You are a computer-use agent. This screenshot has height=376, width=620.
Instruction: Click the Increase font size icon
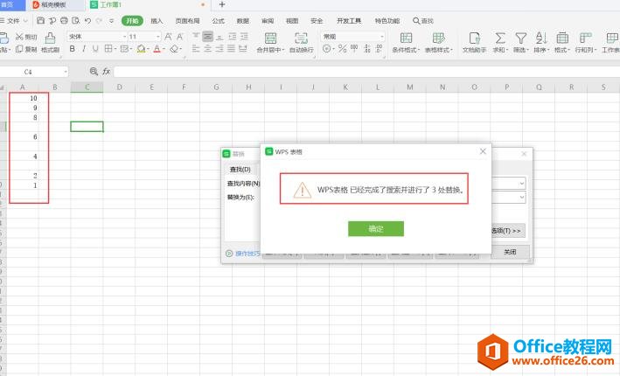pos(168,37)
